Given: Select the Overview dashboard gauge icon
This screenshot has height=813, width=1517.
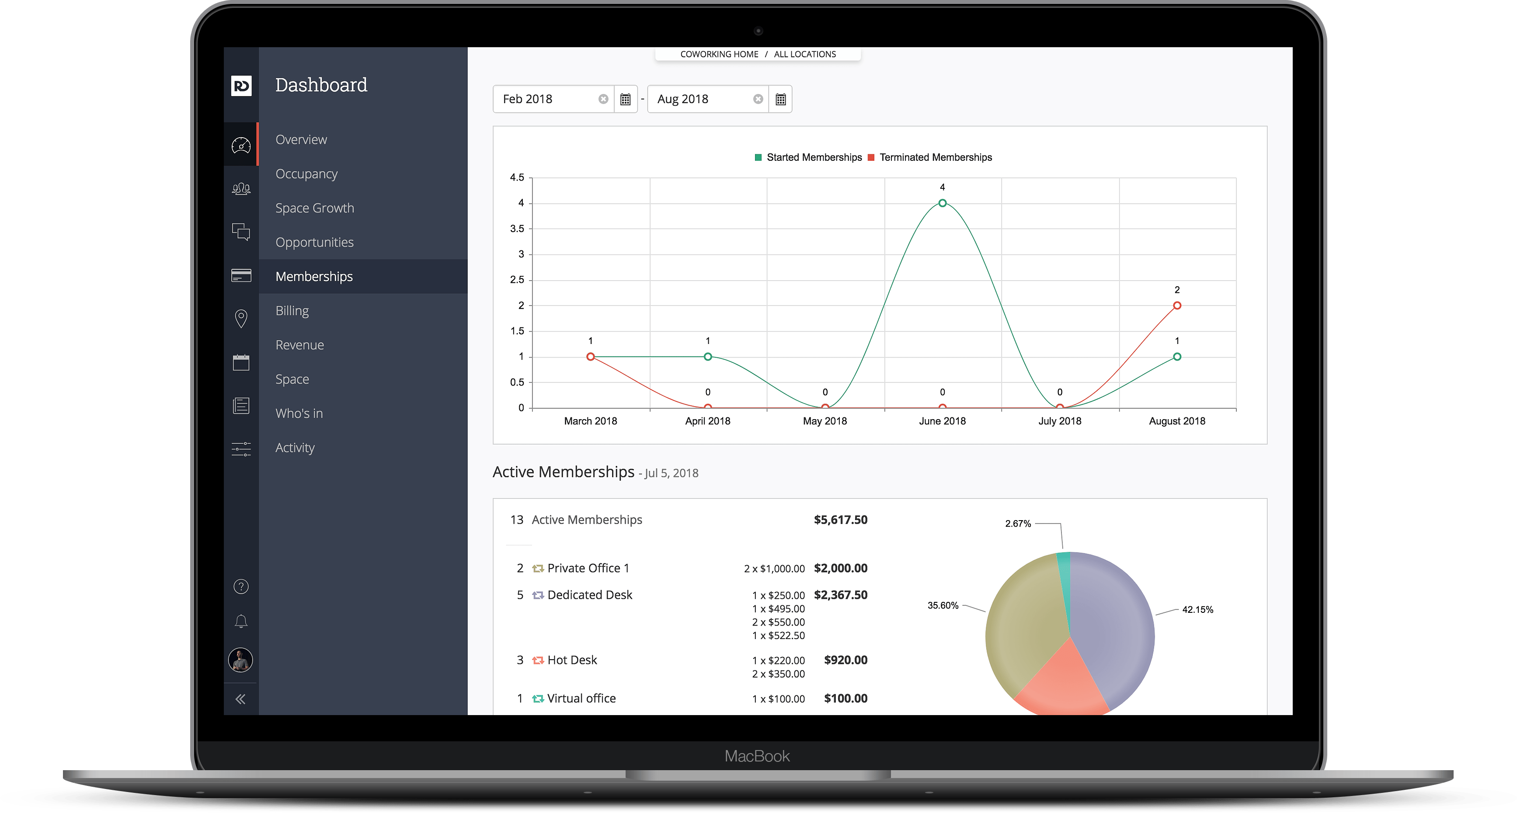Looking at the screenshot, I should (241, 145).
